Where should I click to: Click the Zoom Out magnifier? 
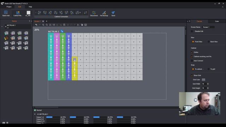coord(47,25)
